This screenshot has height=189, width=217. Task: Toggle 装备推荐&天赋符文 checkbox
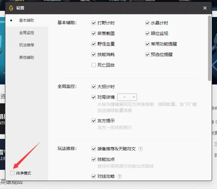point(94,149)
